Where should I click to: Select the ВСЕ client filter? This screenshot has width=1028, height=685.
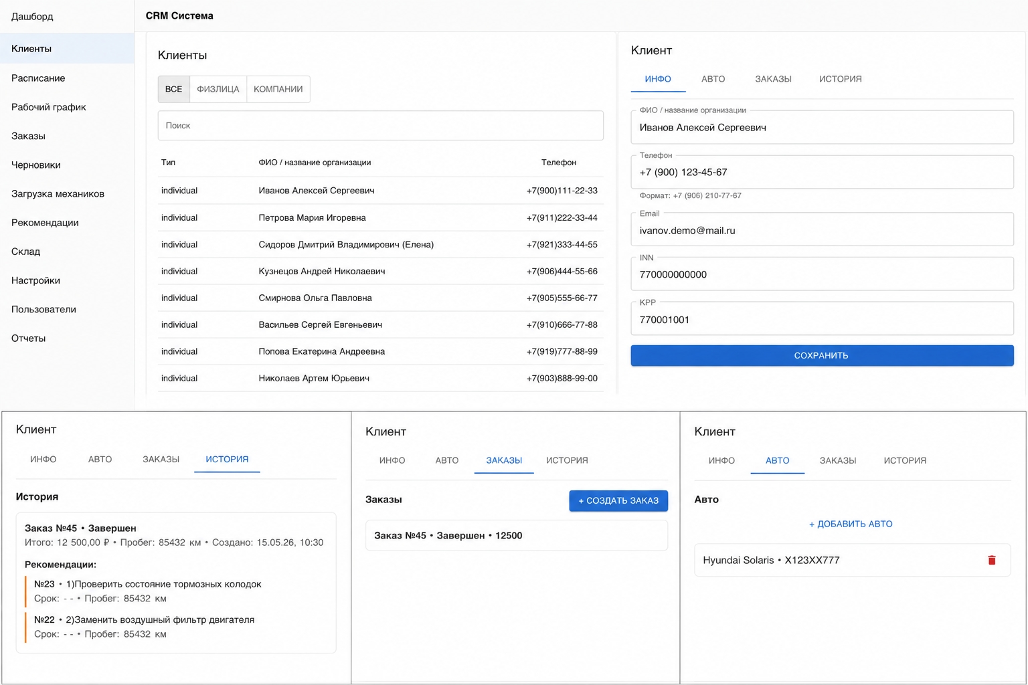click(x=174, y=89)
